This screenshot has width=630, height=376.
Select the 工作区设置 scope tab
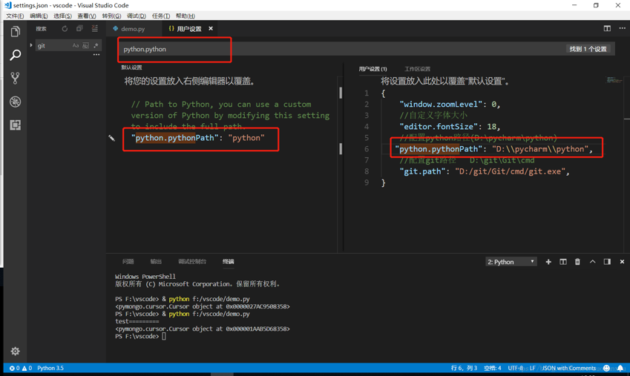[x=417, y=69]
